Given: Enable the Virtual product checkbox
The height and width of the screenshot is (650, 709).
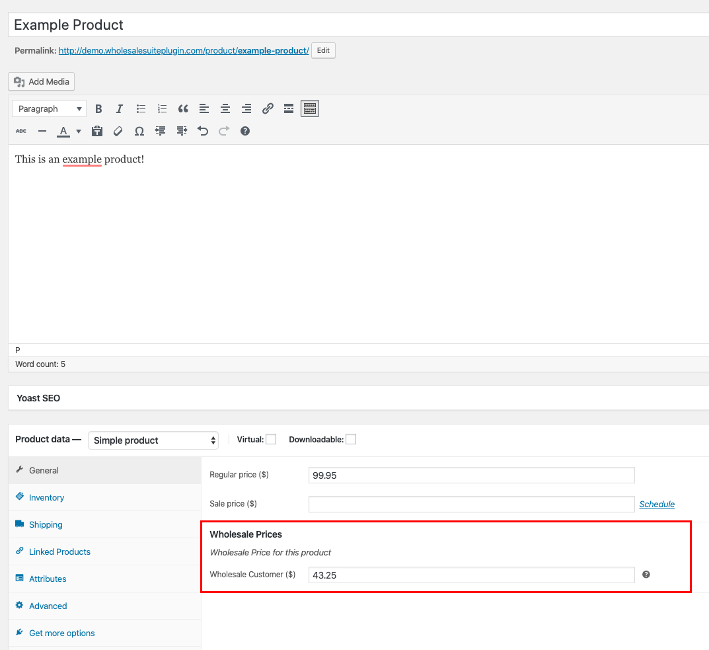Looking at the screenshot, I should [271, 440].
